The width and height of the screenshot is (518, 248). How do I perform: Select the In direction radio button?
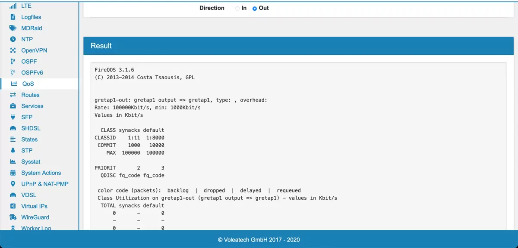pos(237,9)
